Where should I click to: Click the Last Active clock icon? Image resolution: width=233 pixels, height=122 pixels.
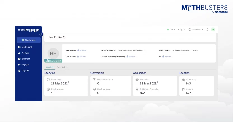48,80
